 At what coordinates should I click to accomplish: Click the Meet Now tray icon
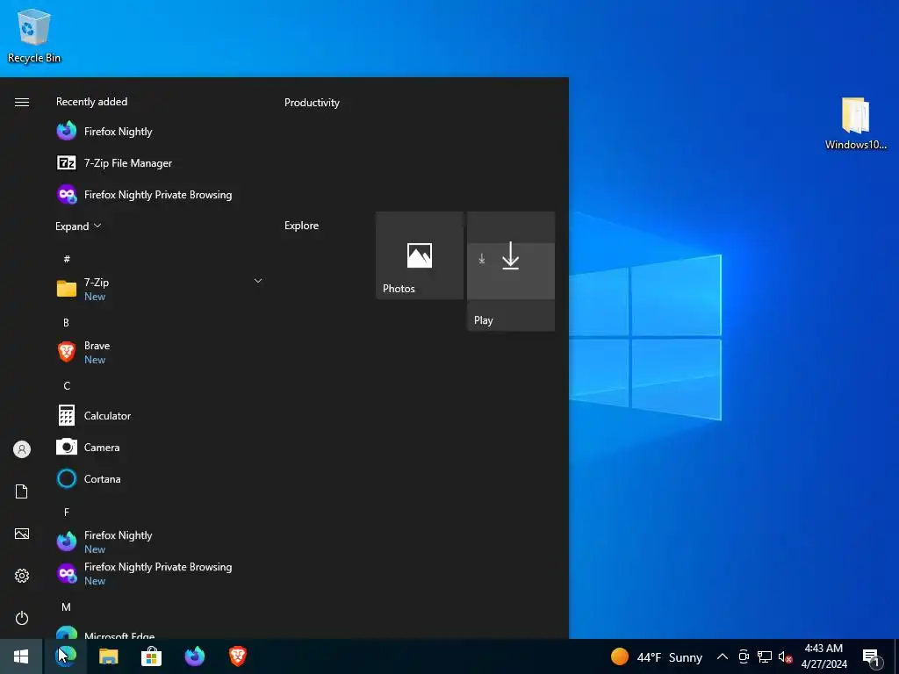point(744,656)
